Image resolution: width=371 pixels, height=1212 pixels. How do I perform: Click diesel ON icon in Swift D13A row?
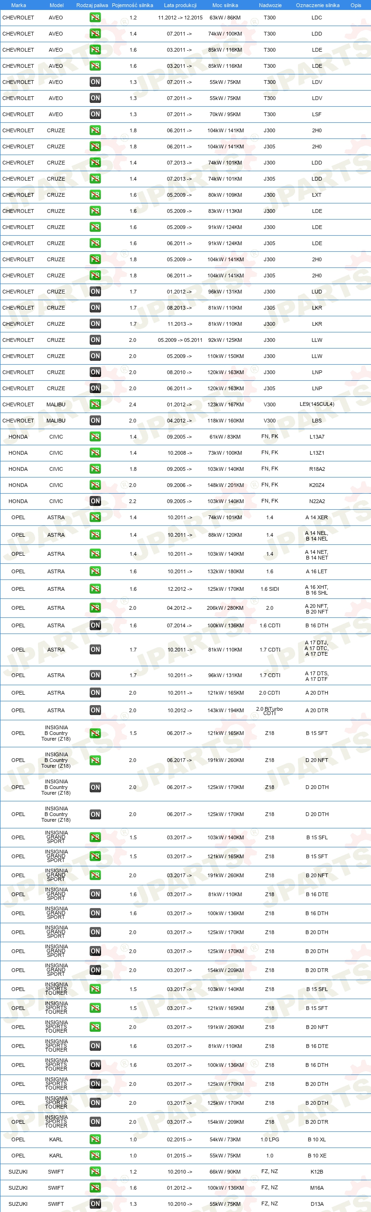(x=95, y=1204)
